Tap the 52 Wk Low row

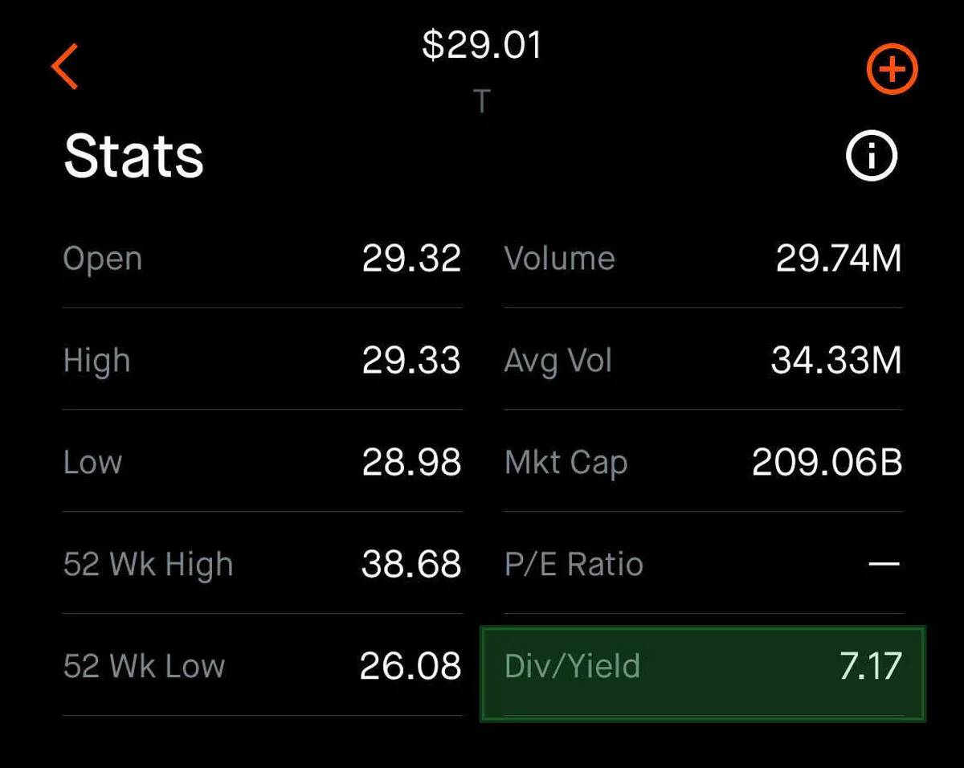[x=262, y=667]
